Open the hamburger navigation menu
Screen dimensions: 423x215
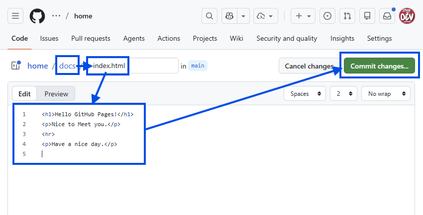[15, 16]
